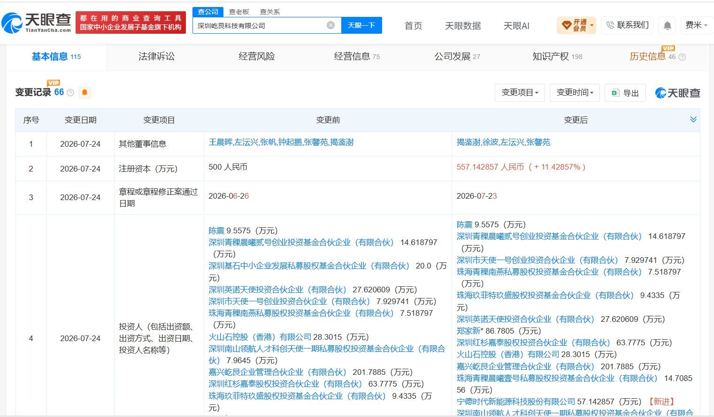
Task: Click the 500 人民币 value
Action: coord(228,167)
